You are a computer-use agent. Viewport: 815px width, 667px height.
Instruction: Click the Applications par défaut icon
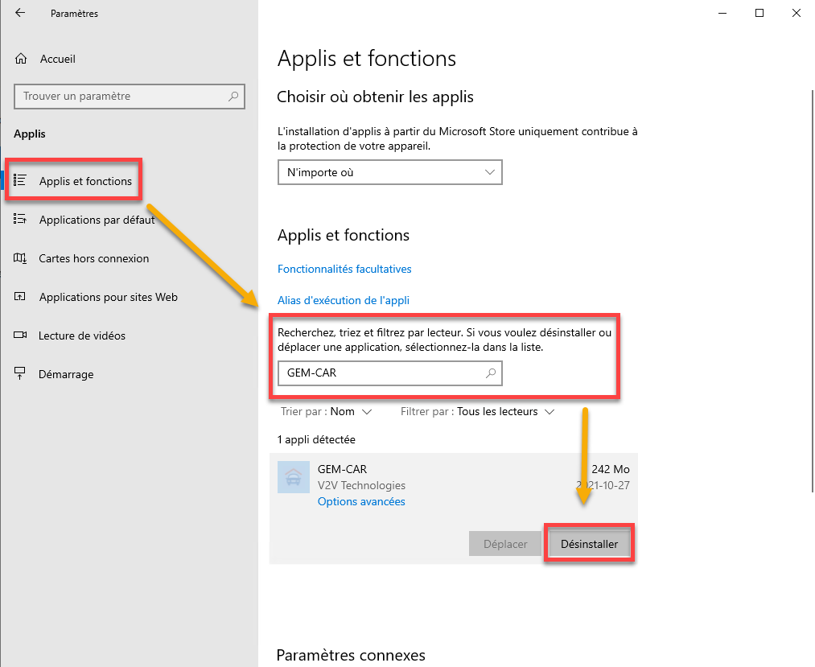[x=20, y=220]
